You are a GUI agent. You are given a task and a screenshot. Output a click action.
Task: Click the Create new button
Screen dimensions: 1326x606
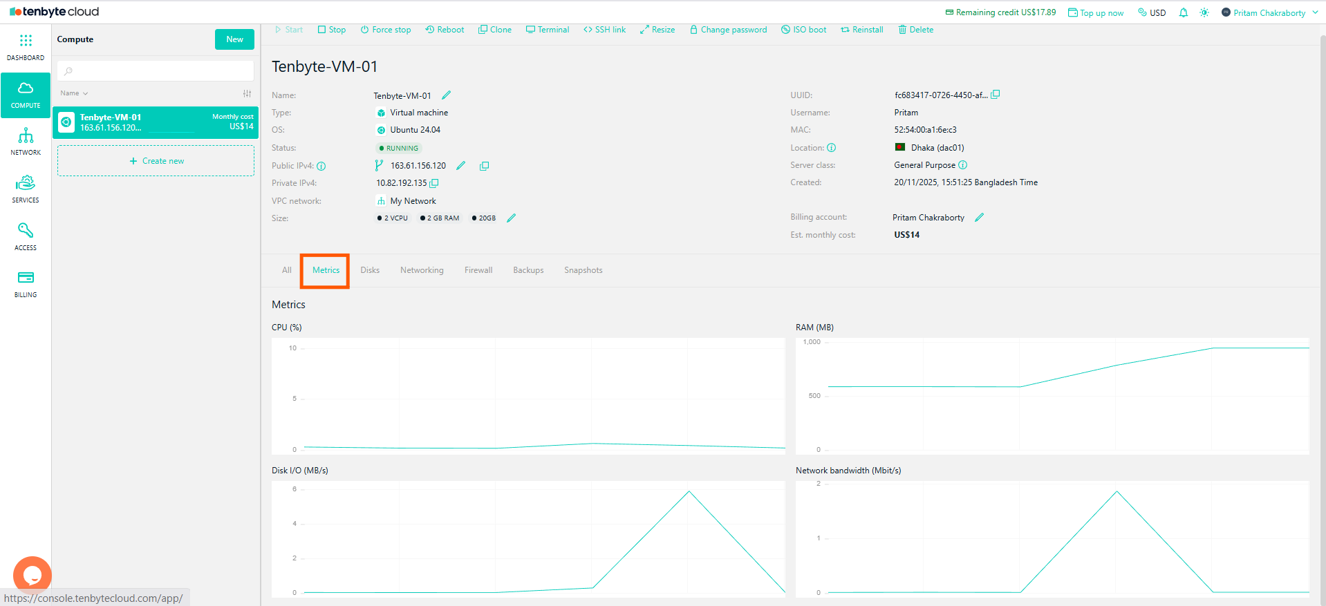(156, 161)
